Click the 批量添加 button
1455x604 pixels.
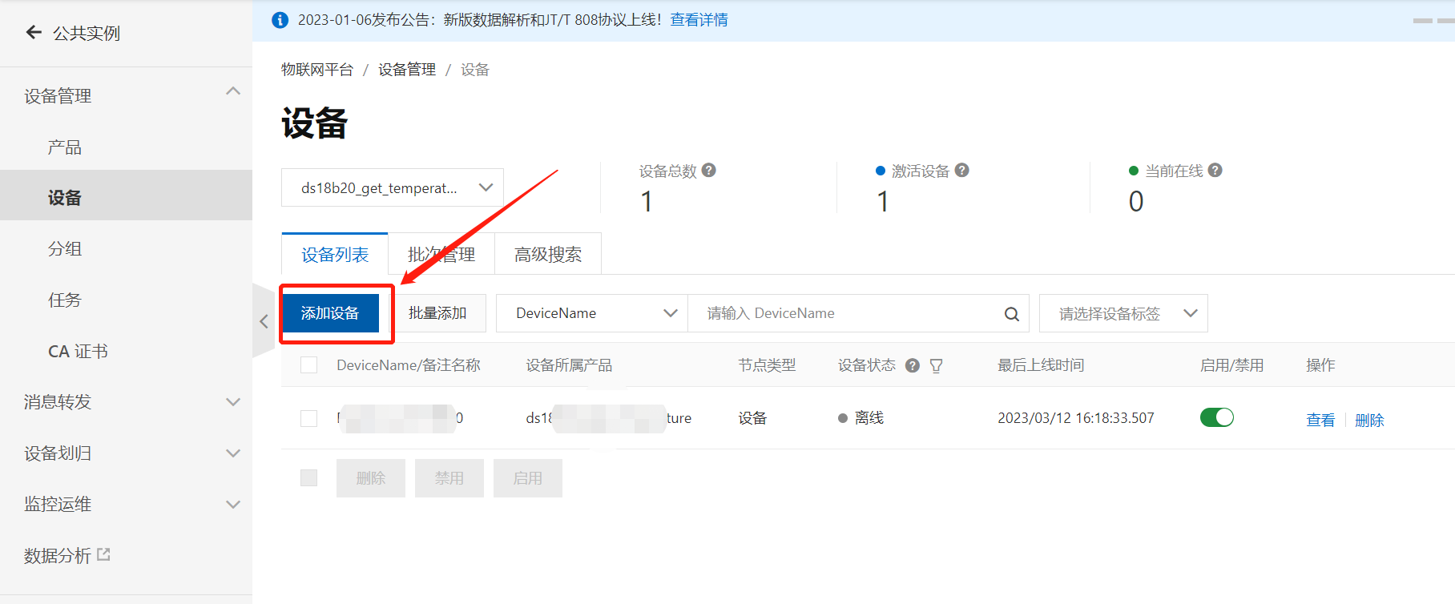tap(437, 313)
